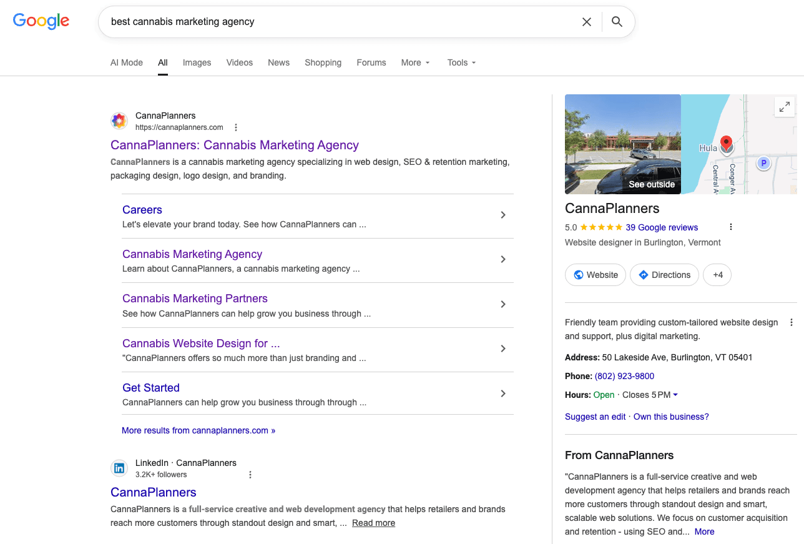Click the Directions button

[664, 275]
